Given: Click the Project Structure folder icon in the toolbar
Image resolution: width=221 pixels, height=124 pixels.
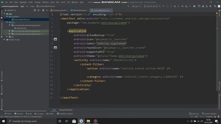Looking at the screenshot, I should (194, 6).
